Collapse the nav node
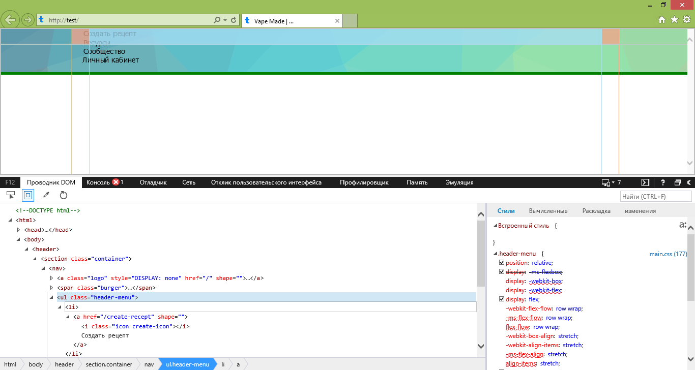Screen dimensions: 695x370 coord(43,268)
